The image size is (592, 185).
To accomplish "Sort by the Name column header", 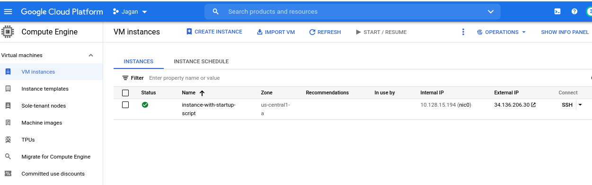I will [188, 92].
